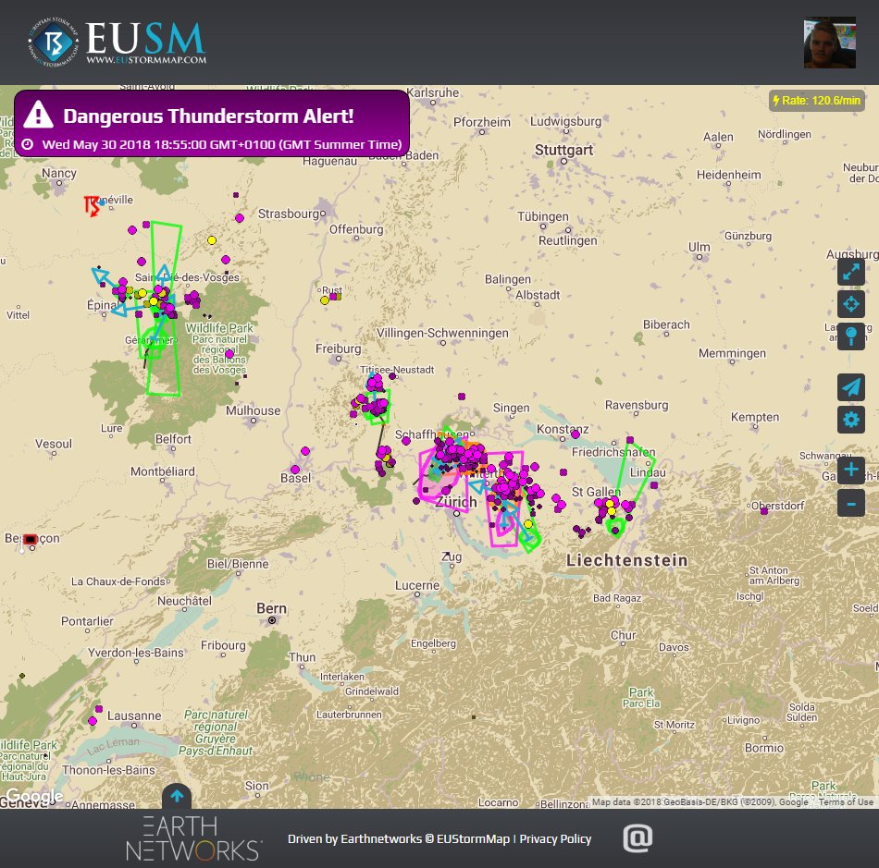The height and width of the screenshot is (868, 879).
Task: Click the map pin marker icon
Action: pos(851,336)
